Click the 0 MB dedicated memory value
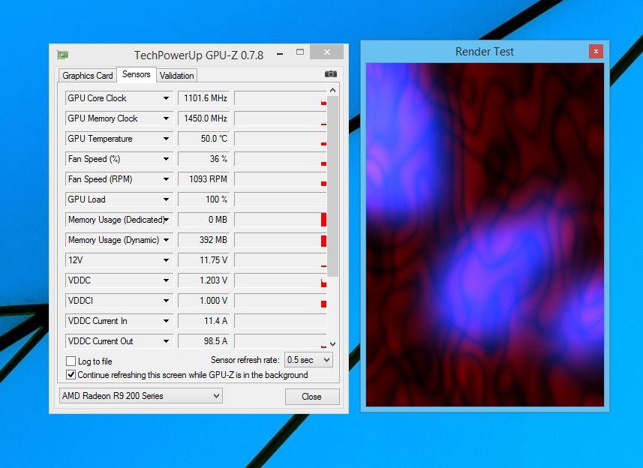The width and height of the screenshot is (643, 468). click(x=204, y=220)
